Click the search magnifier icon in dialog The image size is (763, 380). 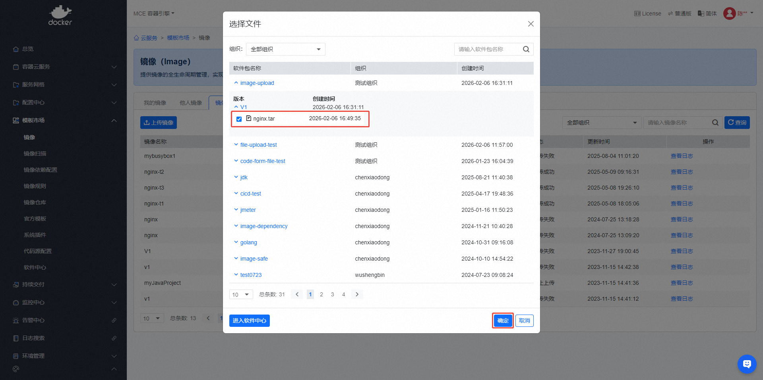point(526,49)
